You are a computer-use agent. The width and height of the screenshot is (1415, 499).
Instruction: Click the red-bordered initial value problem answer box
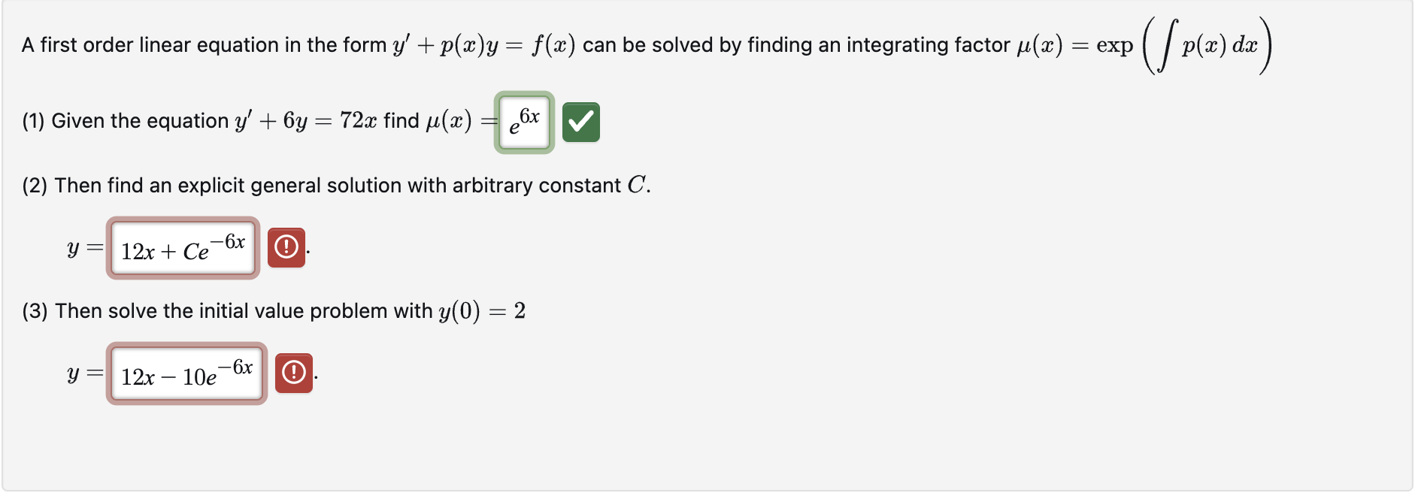click(186, 373)
